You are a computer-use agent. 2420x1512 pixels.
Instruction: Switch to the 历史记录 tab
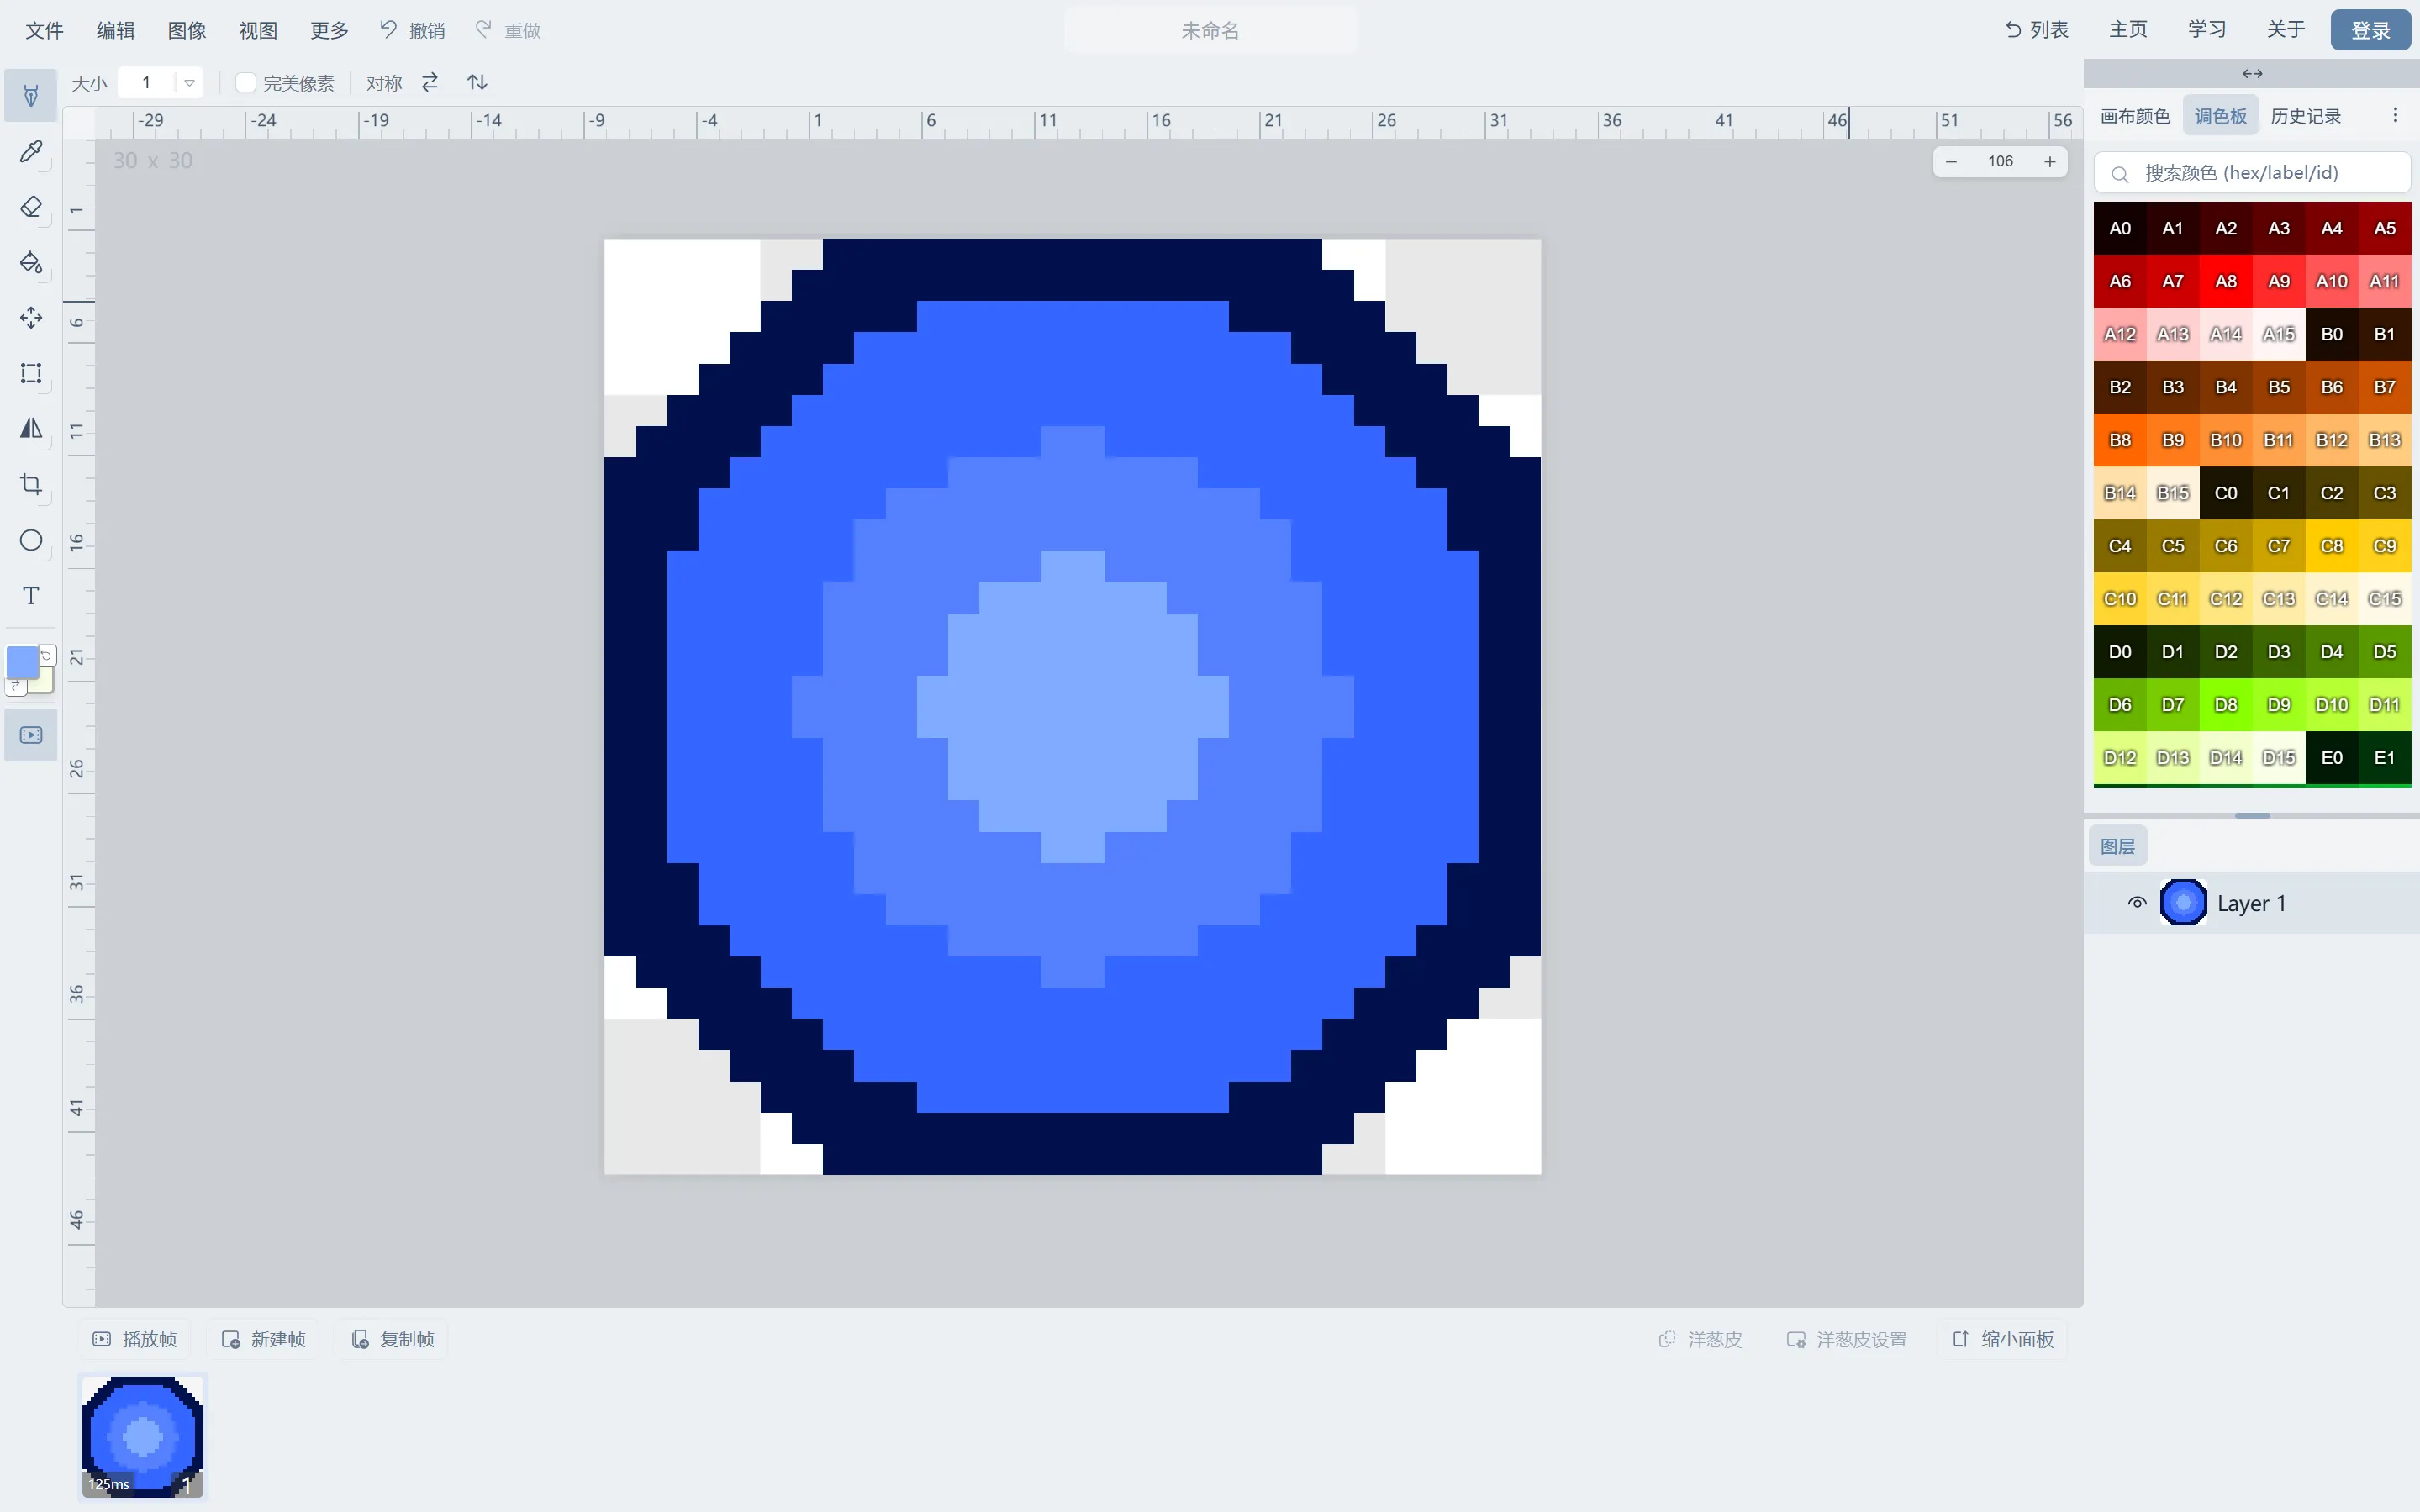[2306, 116]
